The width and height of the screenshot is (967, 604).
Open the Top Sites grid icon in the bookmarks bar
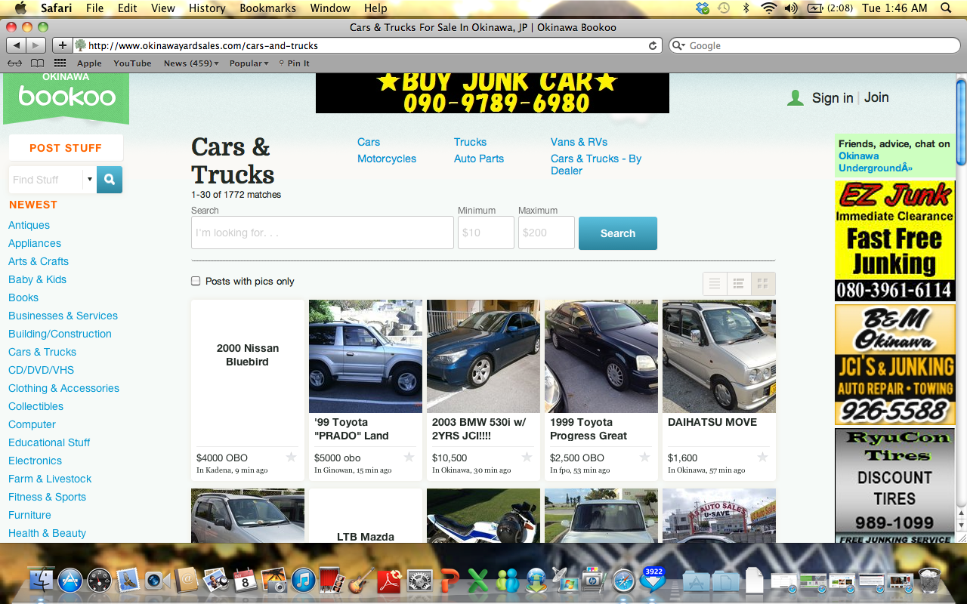tap(60, 63)
